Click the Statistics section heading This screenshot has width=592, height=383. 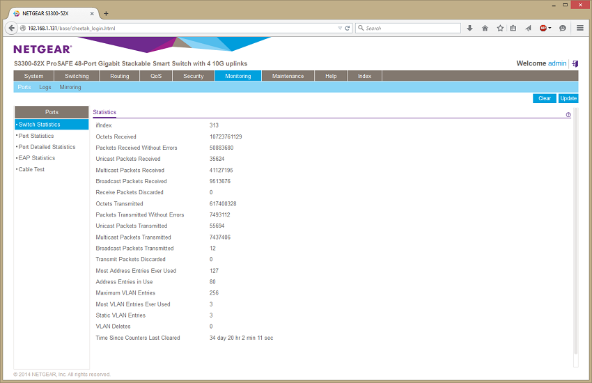click(104, 112)
